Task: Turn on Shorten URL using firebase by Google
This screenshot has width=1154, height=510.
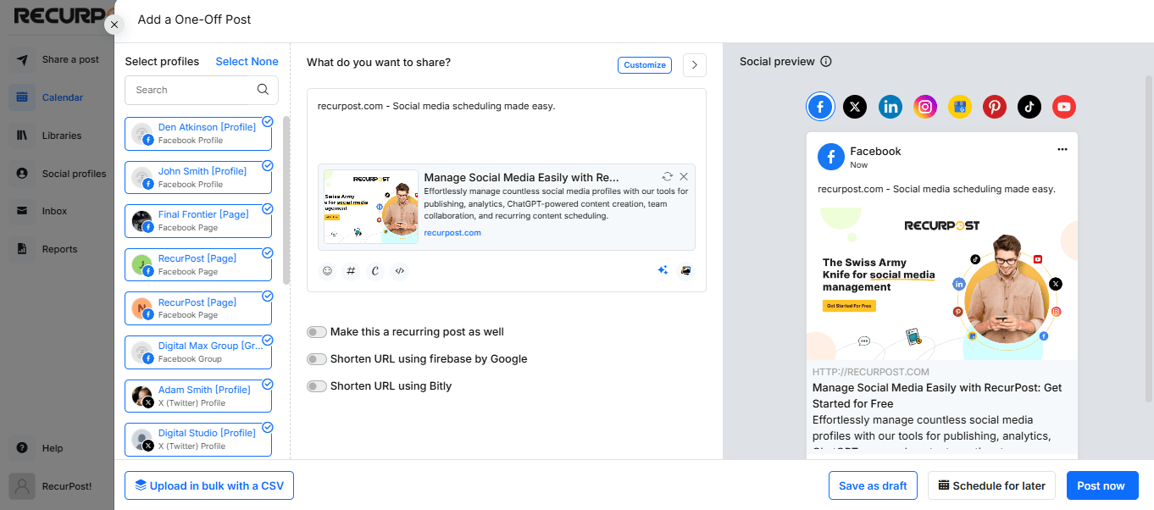Action: pyautogui.click(x=317, y=358)
